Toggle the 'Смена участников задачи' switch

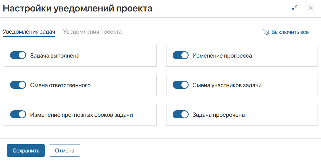click(181, 85)
